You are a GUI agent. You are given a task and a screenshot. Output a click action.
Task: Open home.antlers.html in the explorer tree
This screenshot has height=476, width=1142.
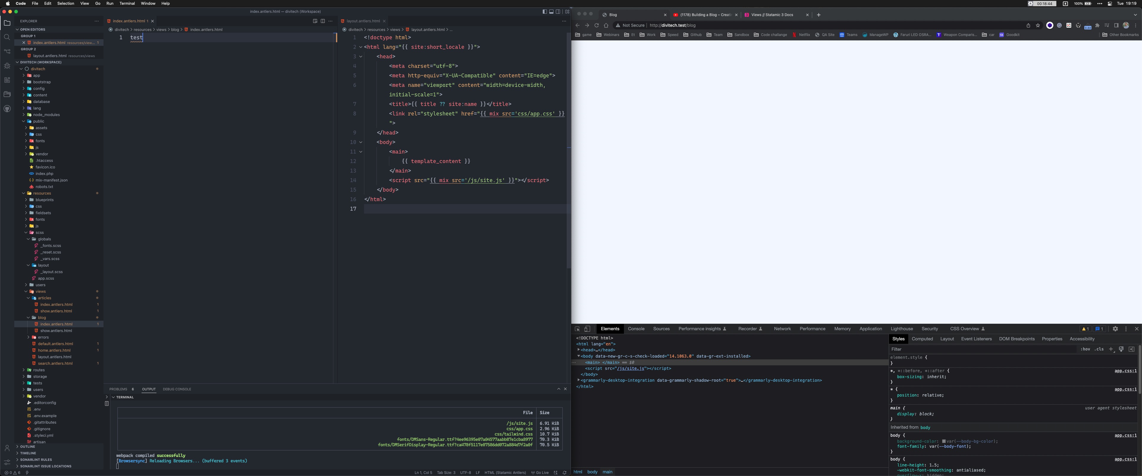pos(54,350)
